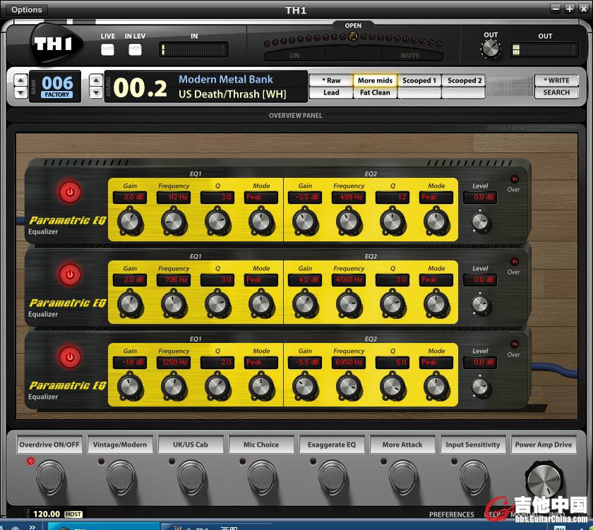Toggle the IN LEV switch

click(x=135, y=49)
